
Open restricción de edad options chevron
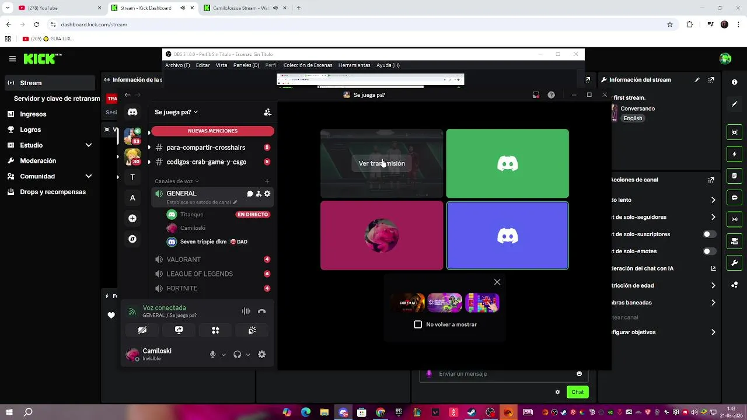713,286
